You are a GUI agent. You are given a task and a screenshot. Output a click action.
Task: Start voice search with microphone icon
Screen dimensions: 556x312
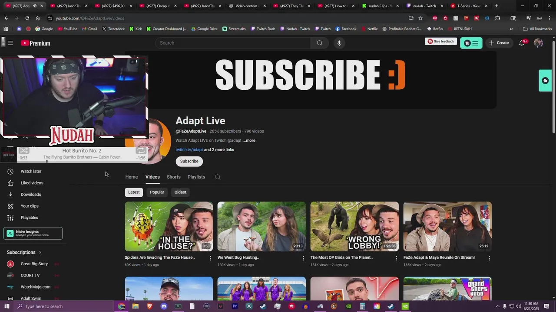click(339, 43)
